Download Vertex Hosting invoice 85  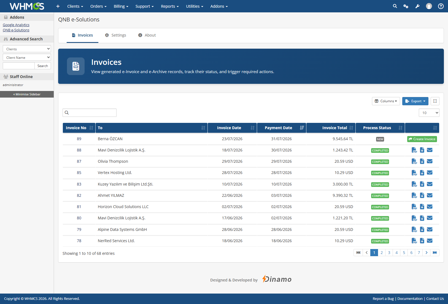(x=422, y=173)
